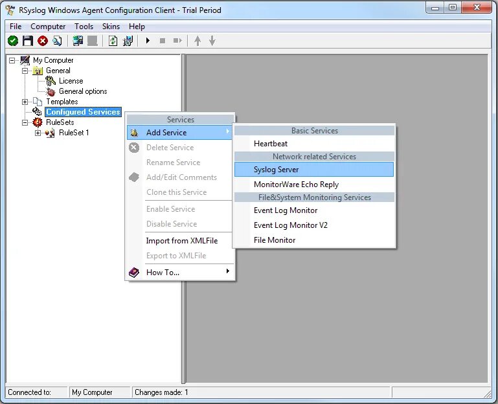Collapse the My Computer tree node
This screenshot has height=404, width=498.
coord(12,60)
